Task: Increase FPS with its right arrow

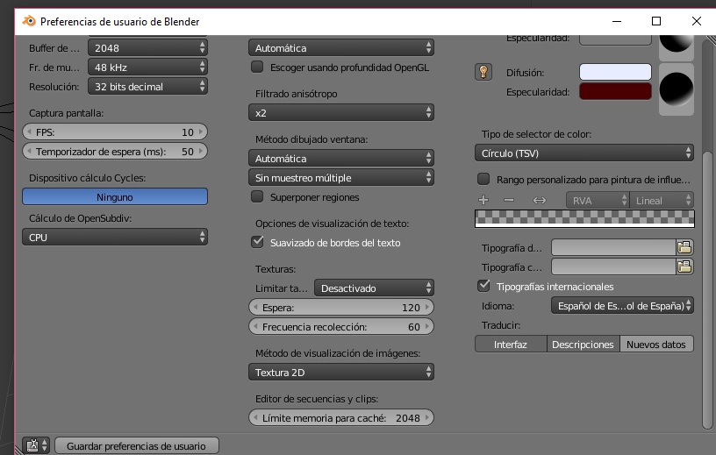Action: click(200, 132)
